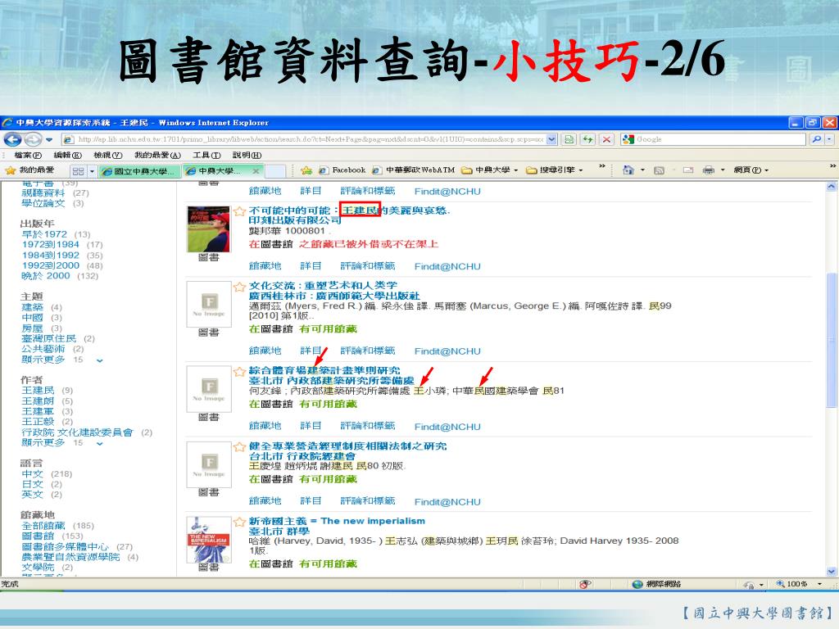Open the 說明(H) menu
The width and height of the screenshot is (839, 629).
tap(247, 155)
